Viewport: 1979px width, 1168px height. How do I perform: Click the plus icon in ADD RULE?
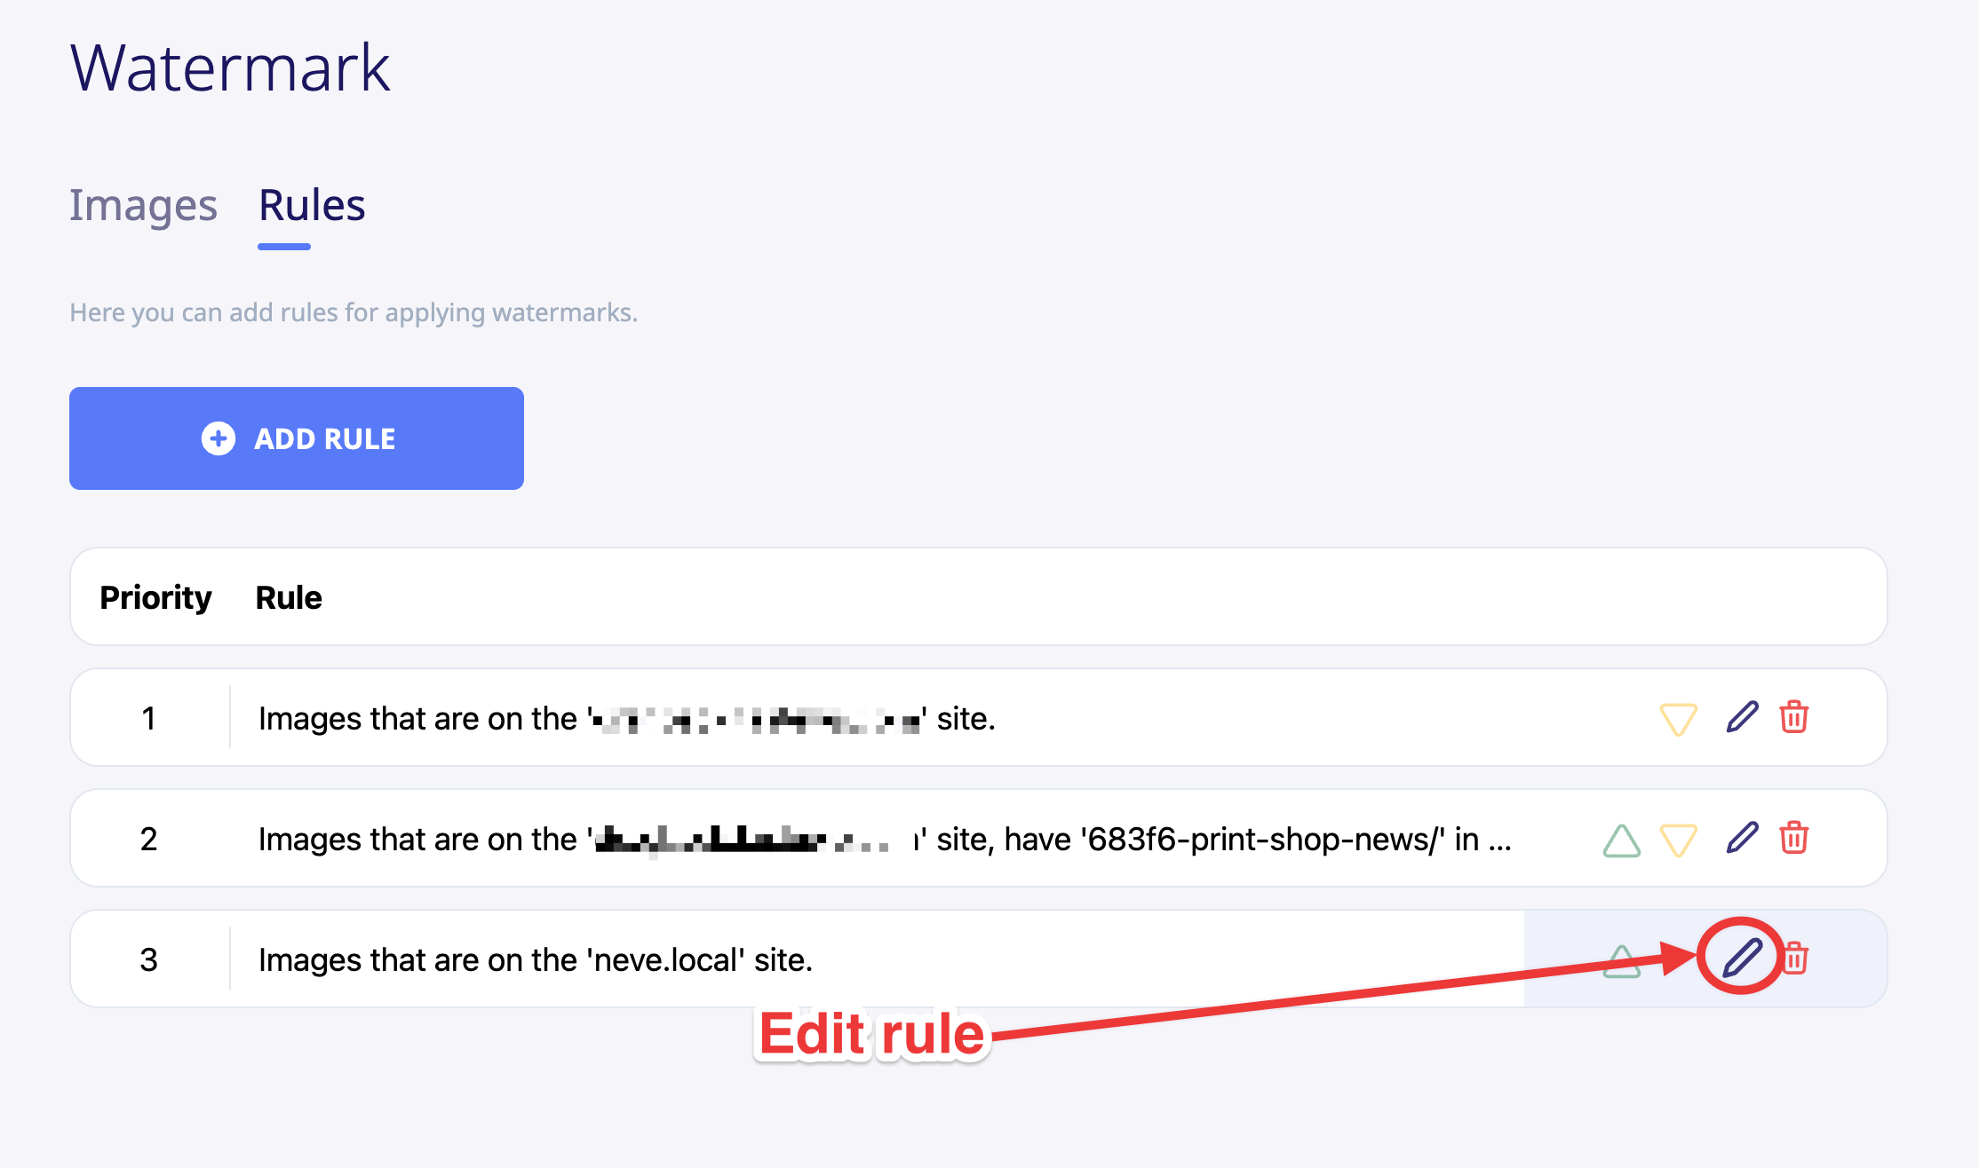point(219,438)
